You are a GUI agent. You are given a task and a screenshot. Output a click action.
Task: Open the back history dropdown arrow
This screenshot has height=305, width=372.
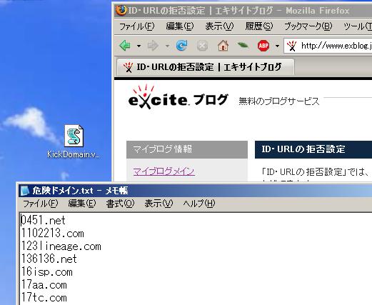139,46
